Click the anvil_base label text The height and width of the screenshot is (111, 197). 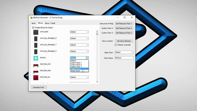44,31
